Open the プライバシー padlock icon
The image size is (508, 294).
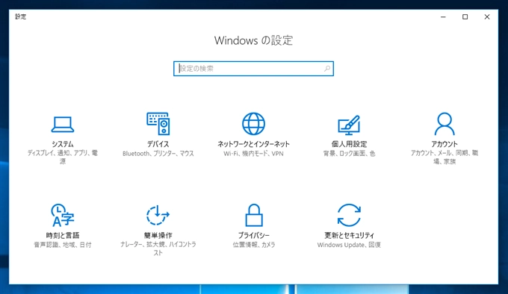[x=254, y=215]
